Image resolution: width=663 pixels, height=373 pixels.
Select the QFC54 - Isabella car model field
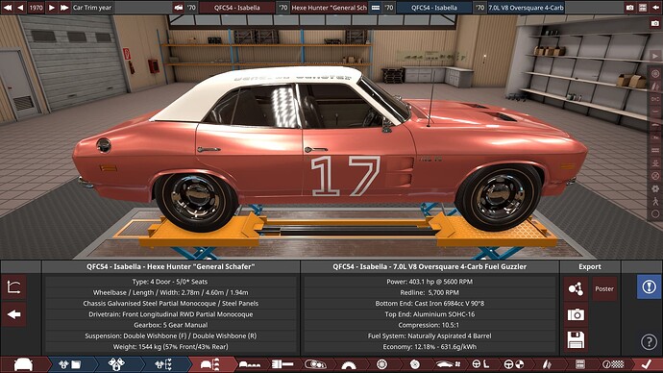[x=237, y=7]
